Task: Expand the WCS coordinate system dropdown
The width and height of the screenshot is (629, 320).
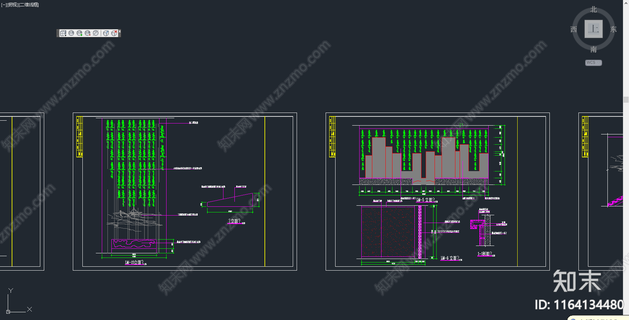Action: point(594,63)
